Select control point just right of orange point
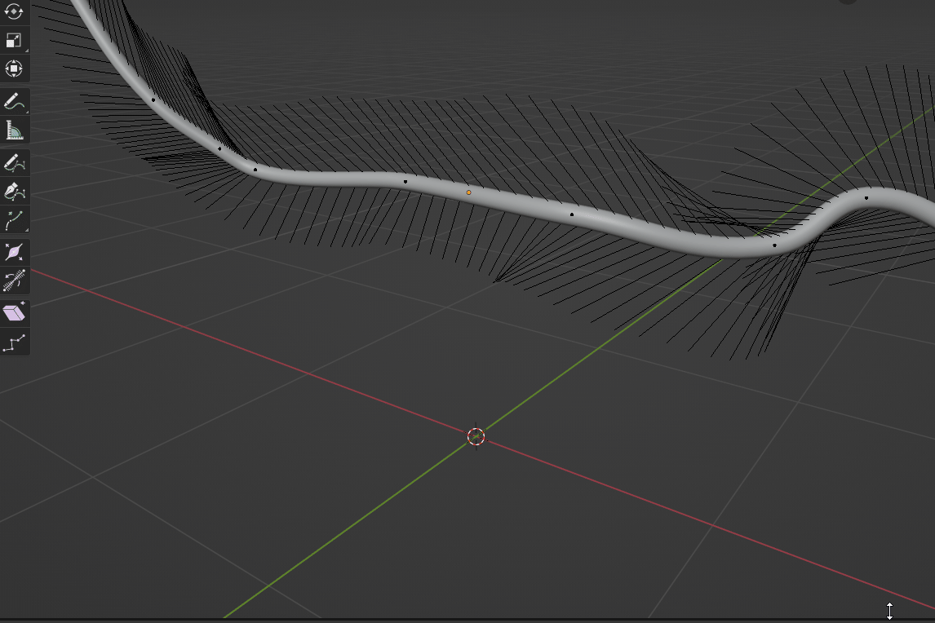935x623 pixels. pos(572,214)
